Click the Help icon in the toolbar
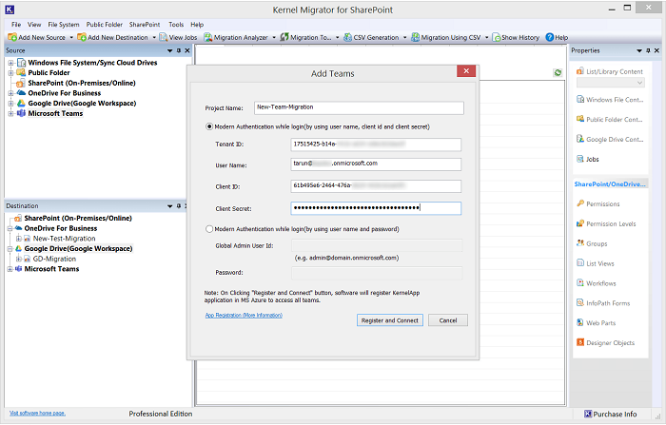 (550, 37)
